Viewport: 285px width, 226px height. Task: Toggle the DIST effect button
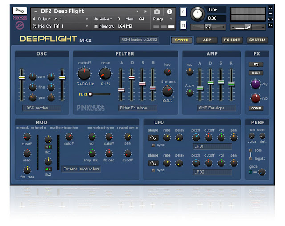256,73
